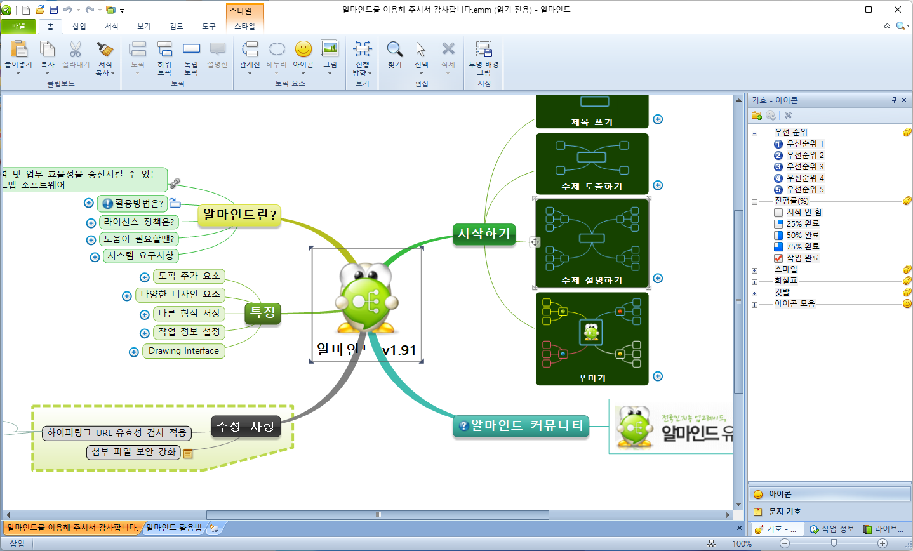The height and width of the screenshot is (551, 913).
Task: Click the pin icon on 기호 - 아이콘 panel
Action: (894, 100)
